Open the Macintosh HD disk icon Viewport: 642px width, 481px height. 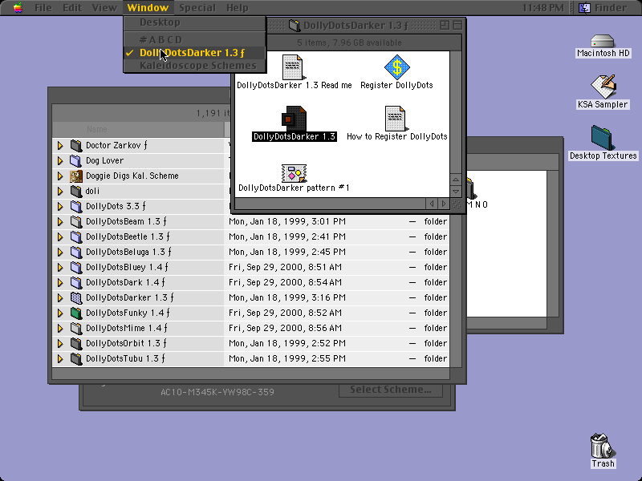tap(603, 42)
